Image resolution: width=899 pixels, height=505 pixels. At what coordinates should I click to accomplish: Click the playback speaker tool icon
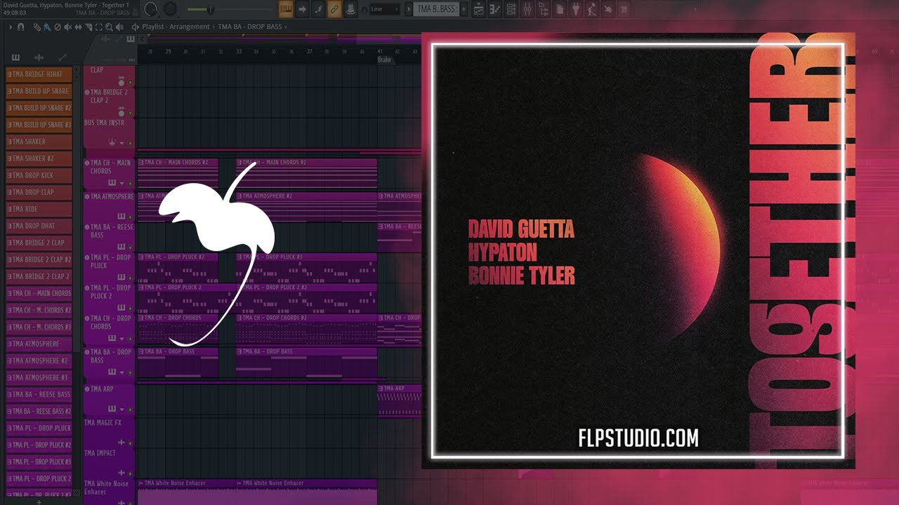119,27
